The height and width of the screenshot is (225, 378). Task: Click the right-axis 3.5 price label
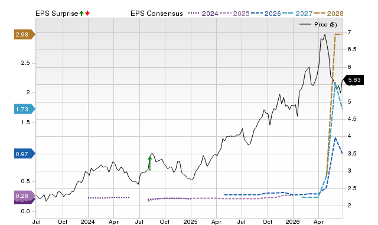coord(352,153)
